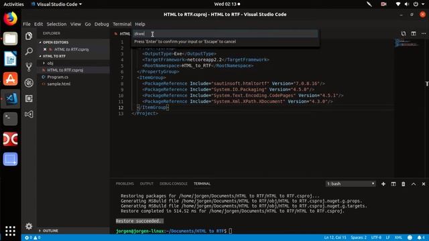Open the Explorer view in activity bar

pyautogui.click(x=29, y=35)
